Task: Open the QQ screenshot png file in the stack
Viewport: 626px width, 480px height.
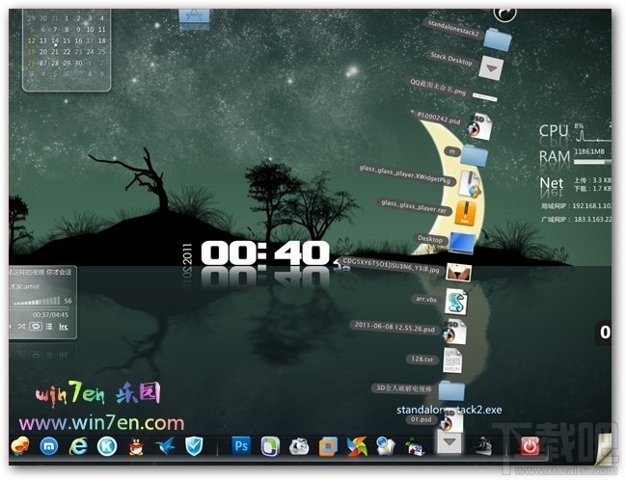Action: (484, 97)
